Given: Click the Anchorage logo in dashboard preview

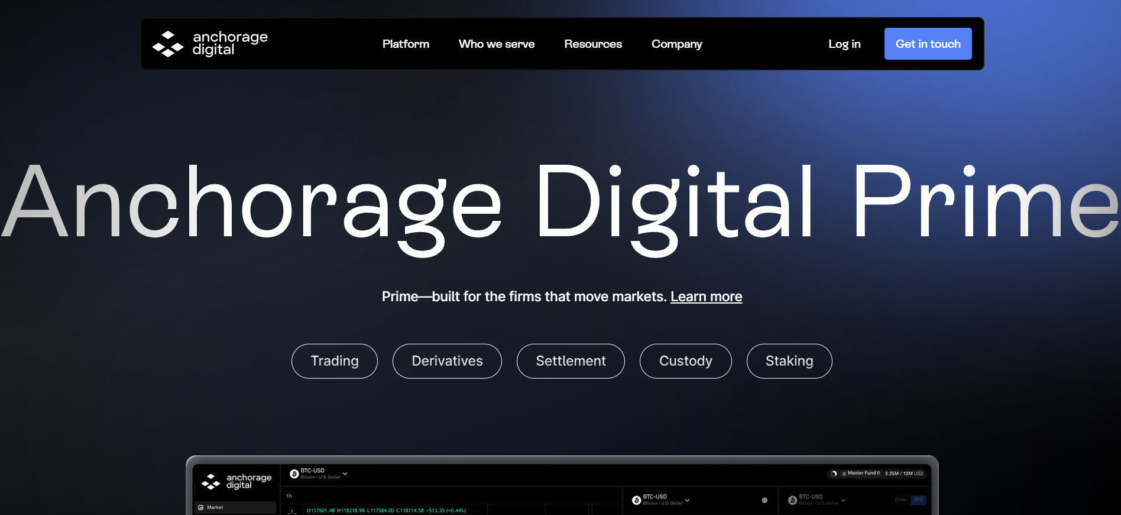Looking at the screenshot, I should (236, 481).
